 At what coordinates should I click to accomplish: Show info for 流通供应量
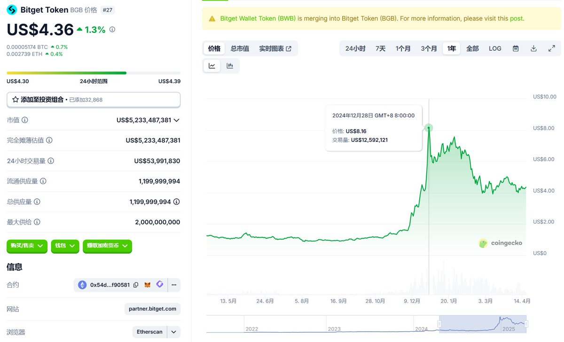[x=43, y=181]
